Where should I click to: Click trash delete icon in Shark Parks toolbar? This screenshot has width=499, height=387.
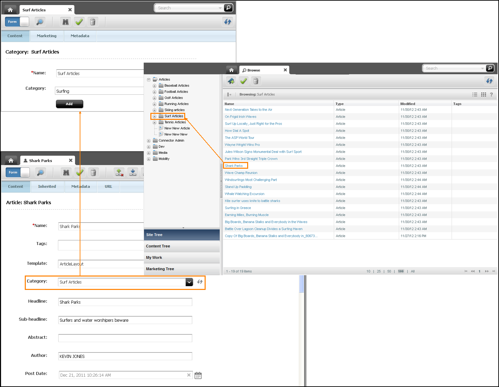coord(93,172)
